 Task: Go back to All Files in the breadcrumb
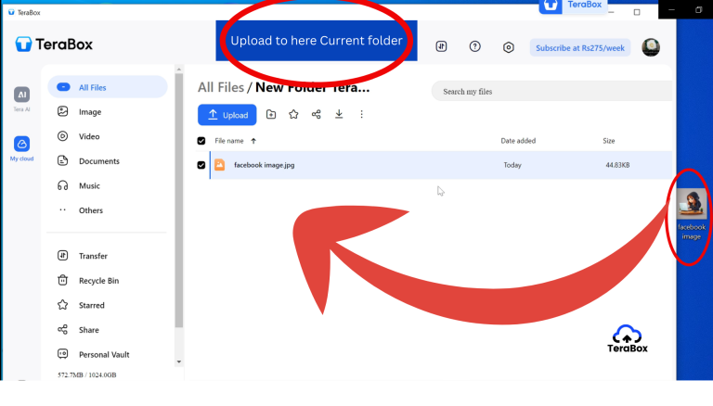click(x=221, y=87)
